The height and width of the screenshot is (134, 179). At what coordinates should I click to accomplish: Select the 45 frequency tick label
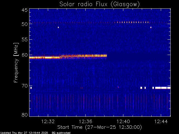pyautogui.click(x=25, y=10)
